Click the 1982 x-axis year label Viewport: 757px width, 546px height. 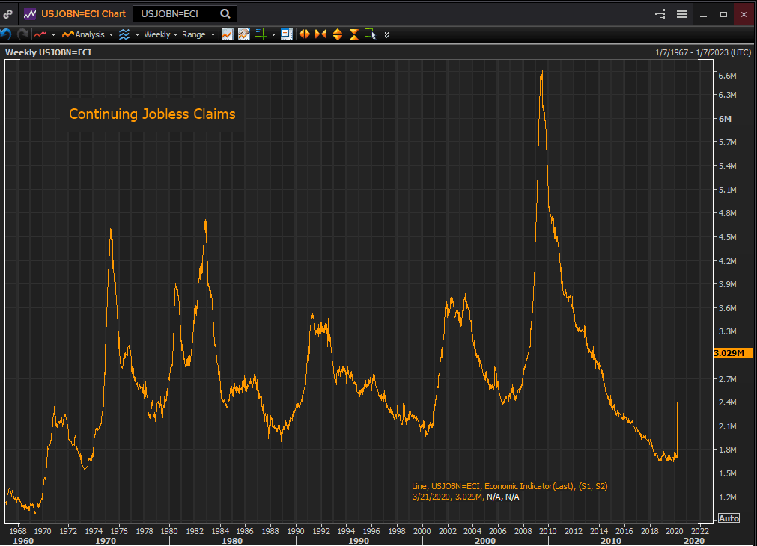click(195, 531)
